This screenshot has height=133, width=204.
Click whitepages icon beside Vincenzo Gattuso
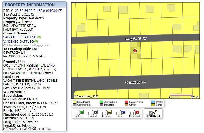click(x=36, y=42)
